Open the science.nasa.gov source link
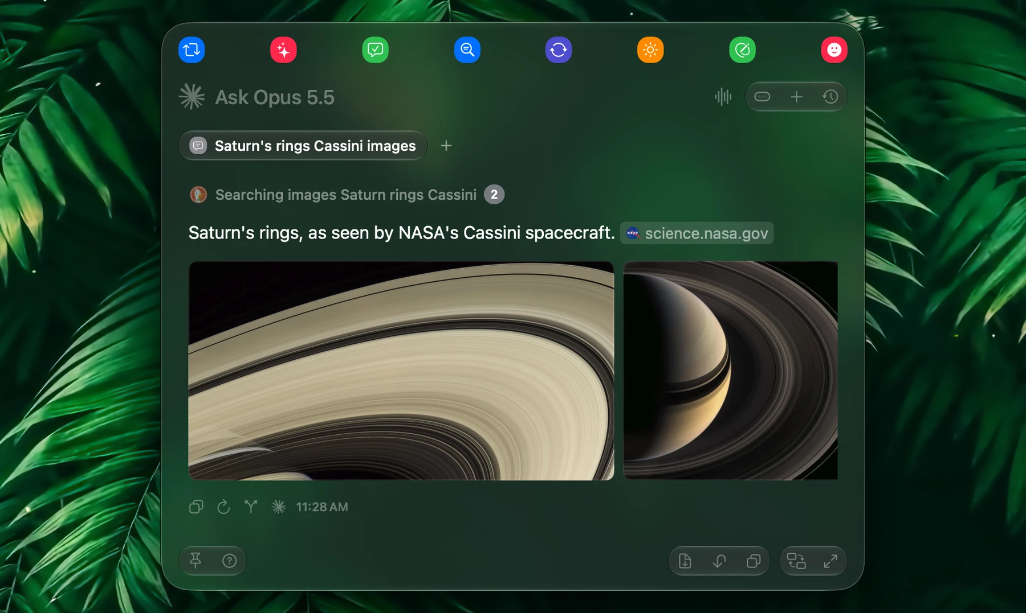This screenshot has width=1026, height=613. pos(697,233)
